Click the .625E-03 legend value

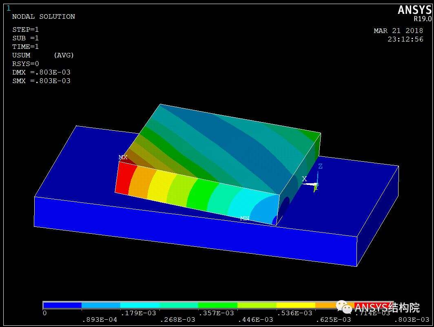334,320
